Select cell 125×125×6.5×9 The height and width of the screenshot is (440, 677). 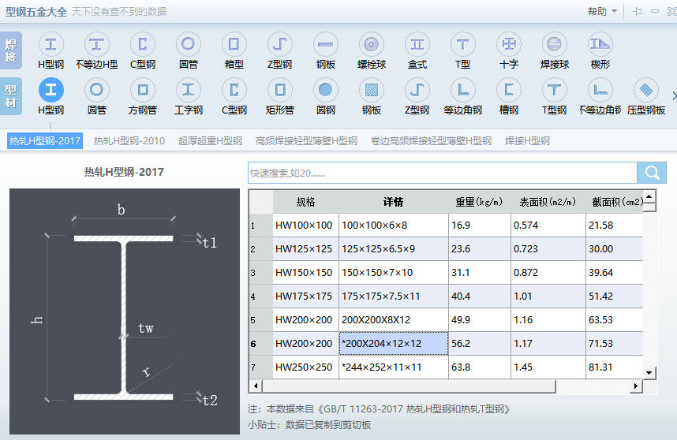[x=393, y=249]
